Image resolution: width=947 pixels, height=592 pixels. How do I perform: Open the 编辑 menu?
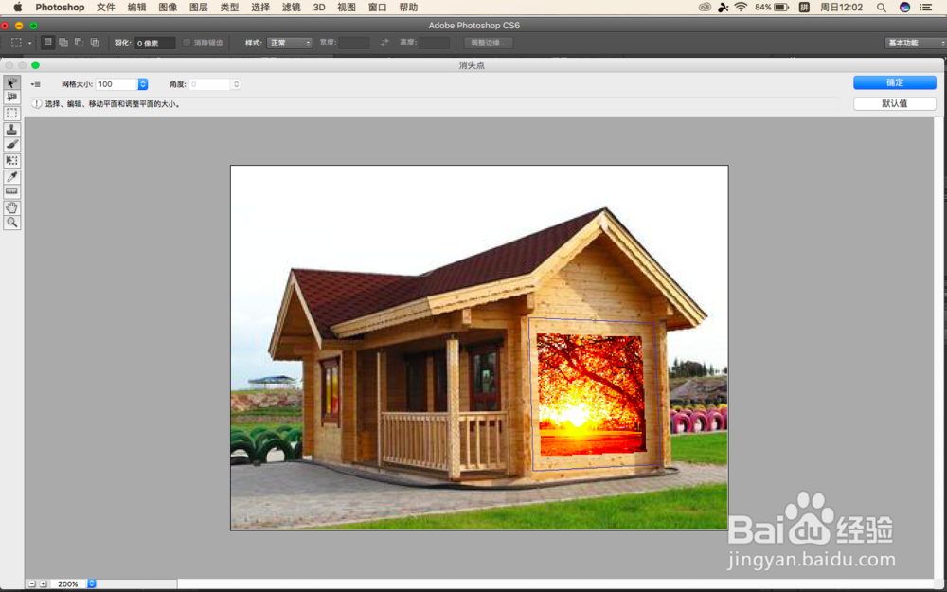click(137, 8)
